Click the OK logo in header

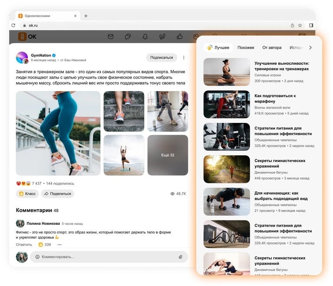(27, 36)
